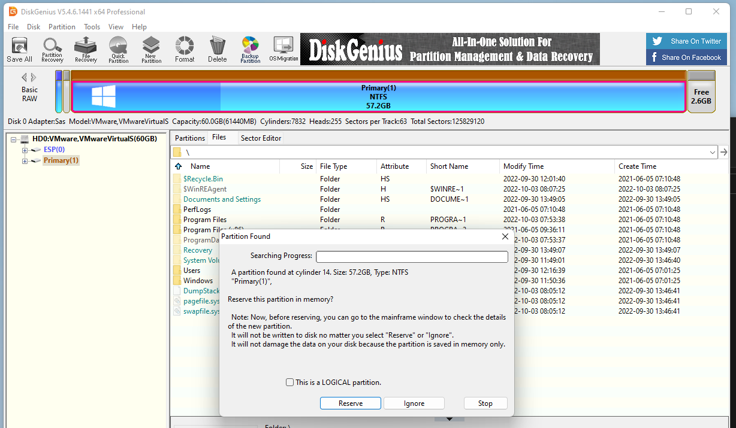Sort by the Short Name column
Screen dimensions: 736x428
pos(449,166)
